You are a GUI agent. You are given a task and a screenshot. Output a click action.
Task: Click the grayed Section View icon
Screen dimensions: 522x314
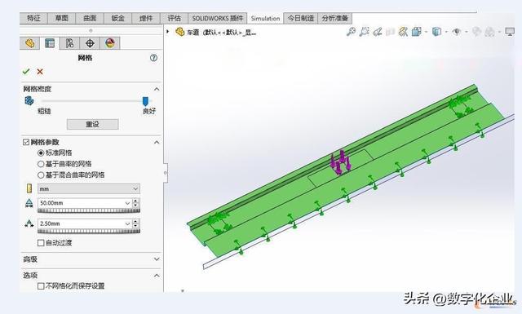(x=390, y=32)
